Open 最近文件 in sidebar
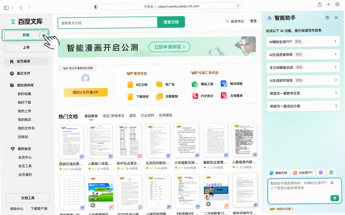Screen dimensions: 345x215 pos(20,73)
